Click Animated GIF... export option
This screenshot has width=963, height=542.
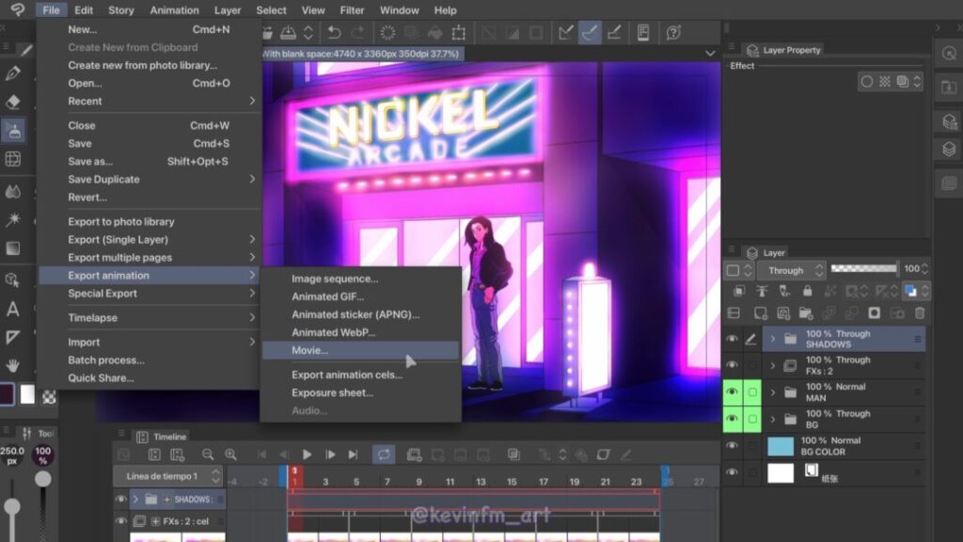327,296
